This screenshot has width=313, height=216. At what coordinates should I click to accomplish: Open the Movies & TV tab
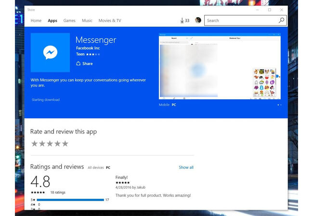(x=110, y=21)
